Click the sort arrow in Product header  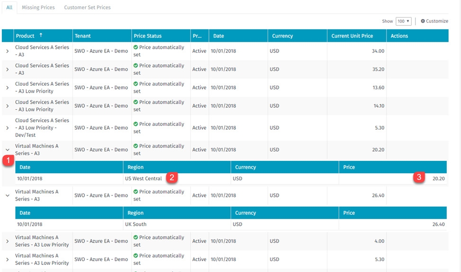41,35
